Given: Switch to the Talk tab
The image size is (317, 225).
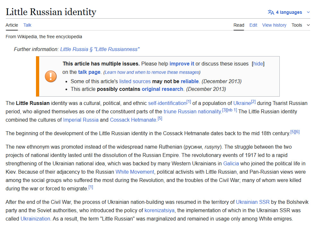Looking at the screenshot, I should [27, 25].
